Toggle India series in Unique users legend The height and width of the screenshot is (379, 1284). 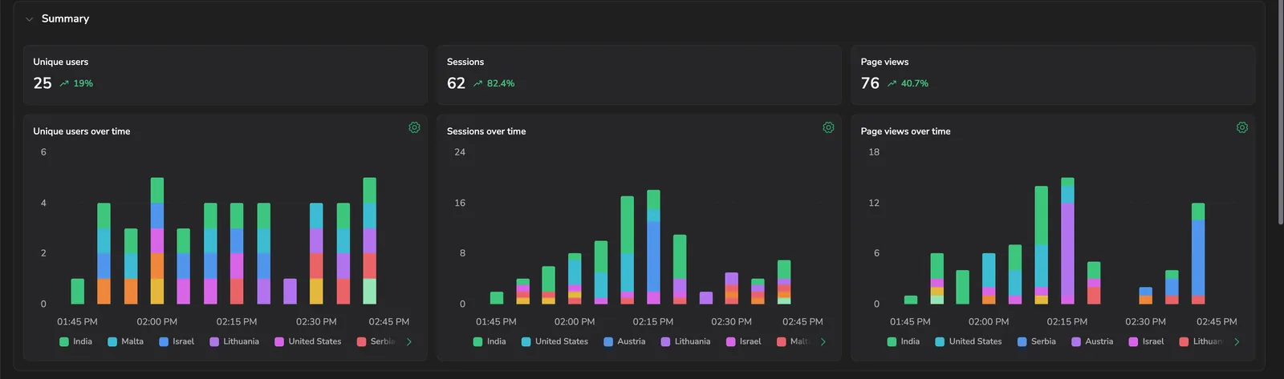pos(75,341)
